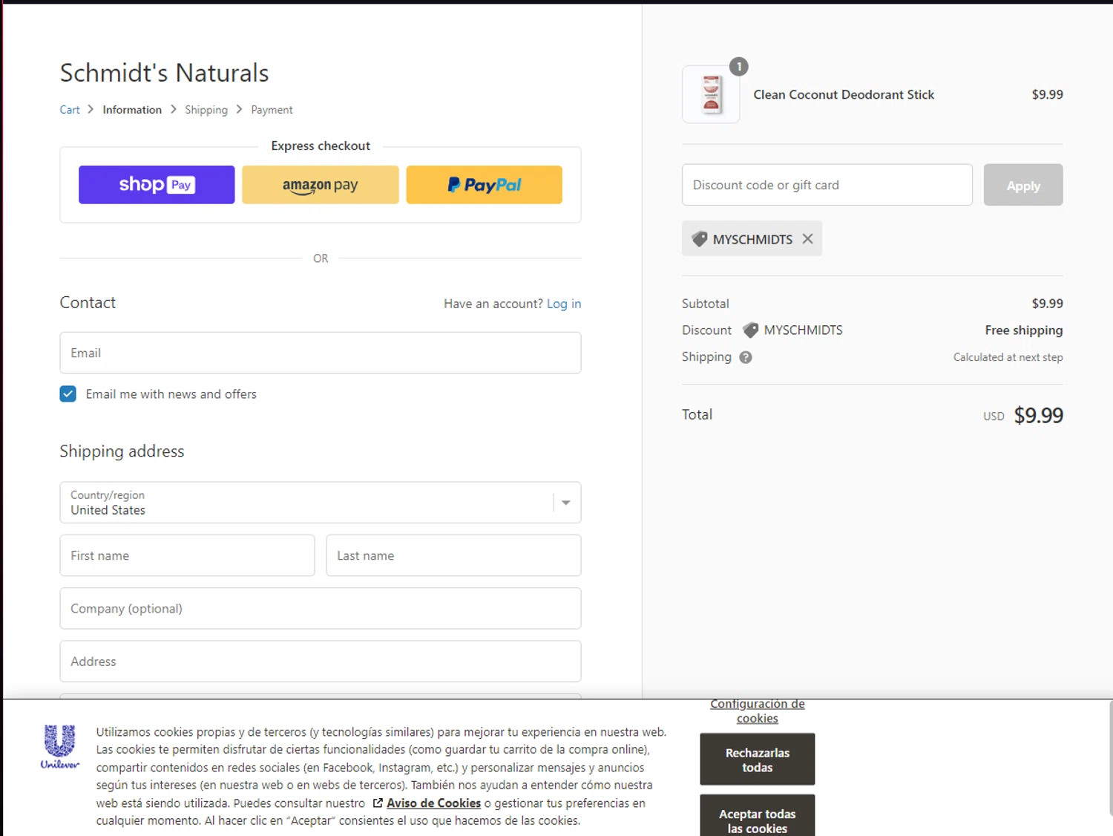Click the Express checkout heading
1113x836 pixels.
tap(321, 146)
